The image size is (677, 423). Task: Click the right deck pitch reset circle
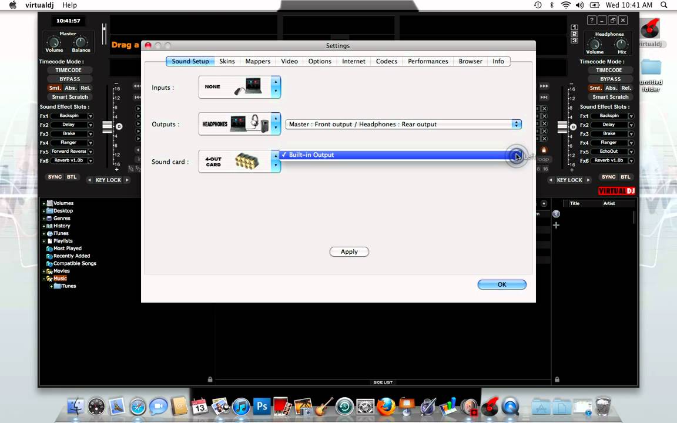coord(573,127)
